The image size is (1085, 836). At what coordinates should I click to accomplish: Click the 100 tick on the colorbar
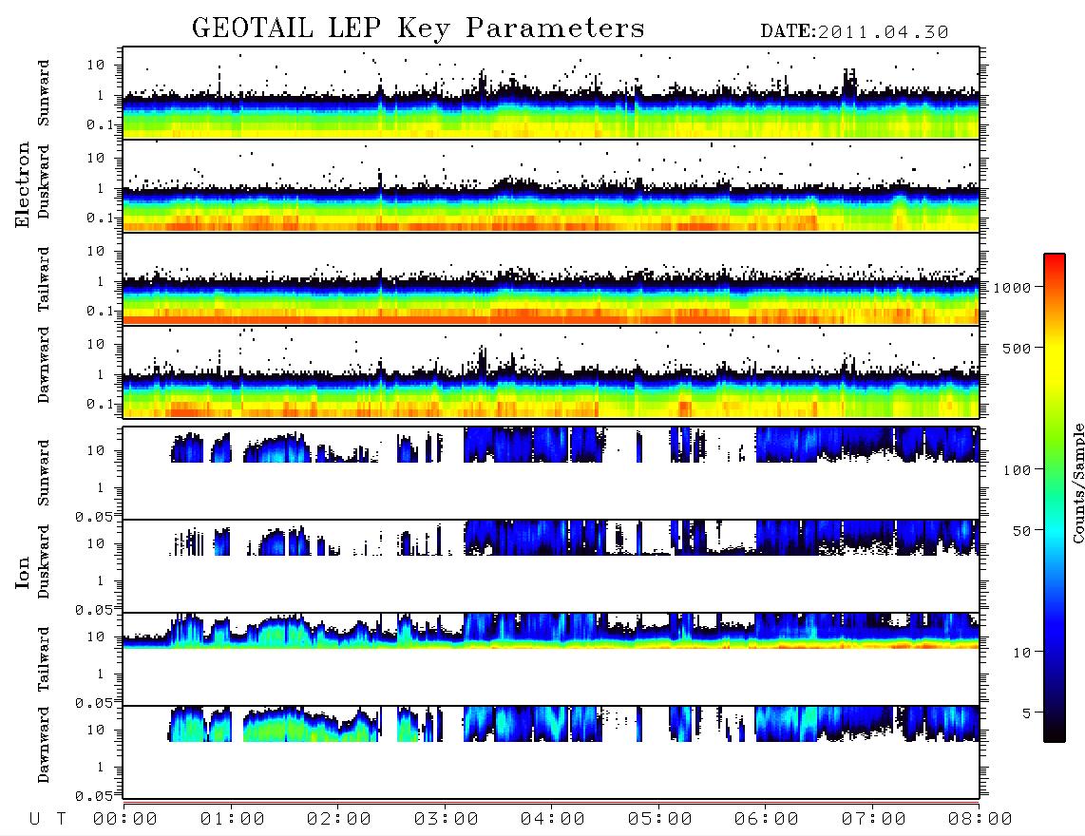[1017, 470]
